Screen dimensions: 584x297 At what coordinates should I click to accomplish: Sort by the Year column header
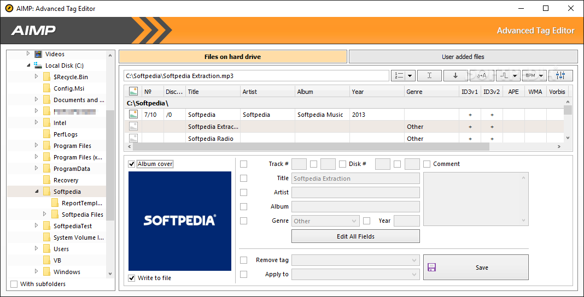377,91
